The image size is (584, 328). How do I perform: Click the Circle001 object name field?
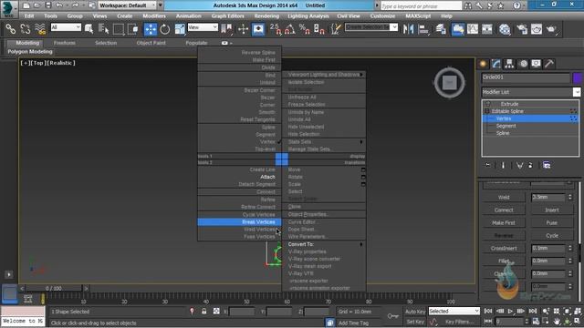[526, 77]
